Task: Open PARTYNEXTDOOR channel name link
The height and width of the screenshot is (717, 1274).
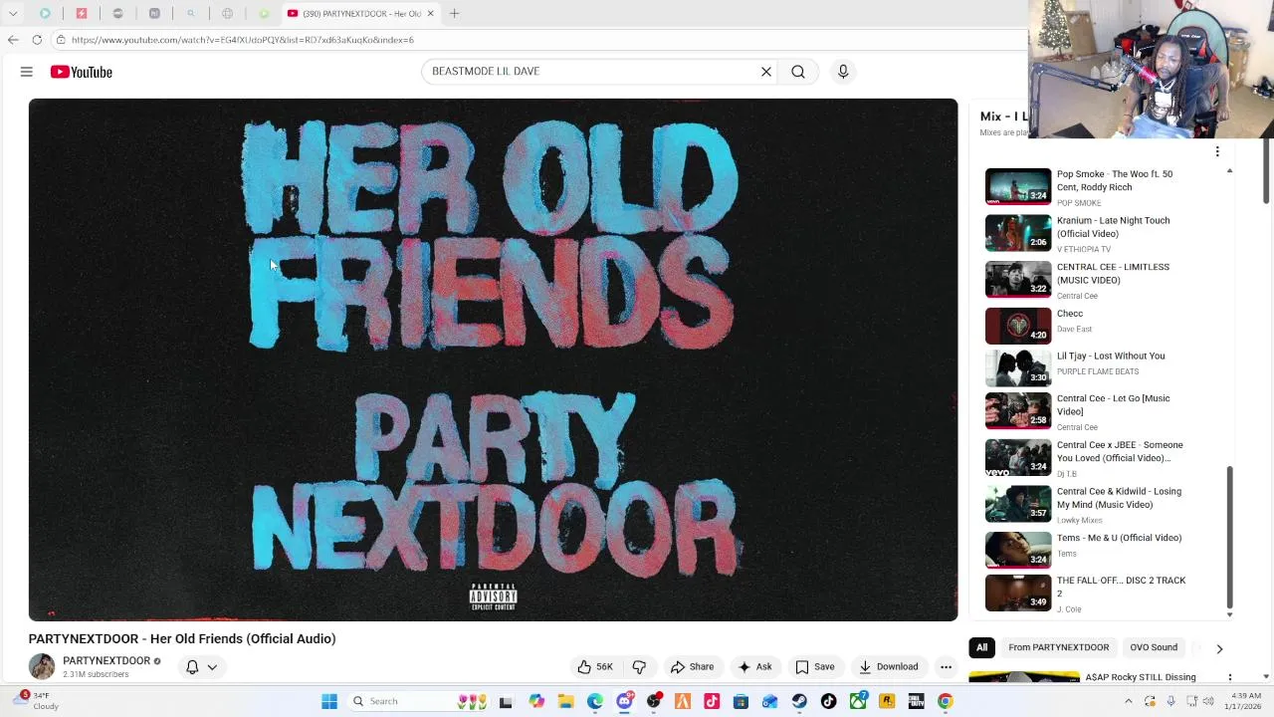Action: coord(106,660)
